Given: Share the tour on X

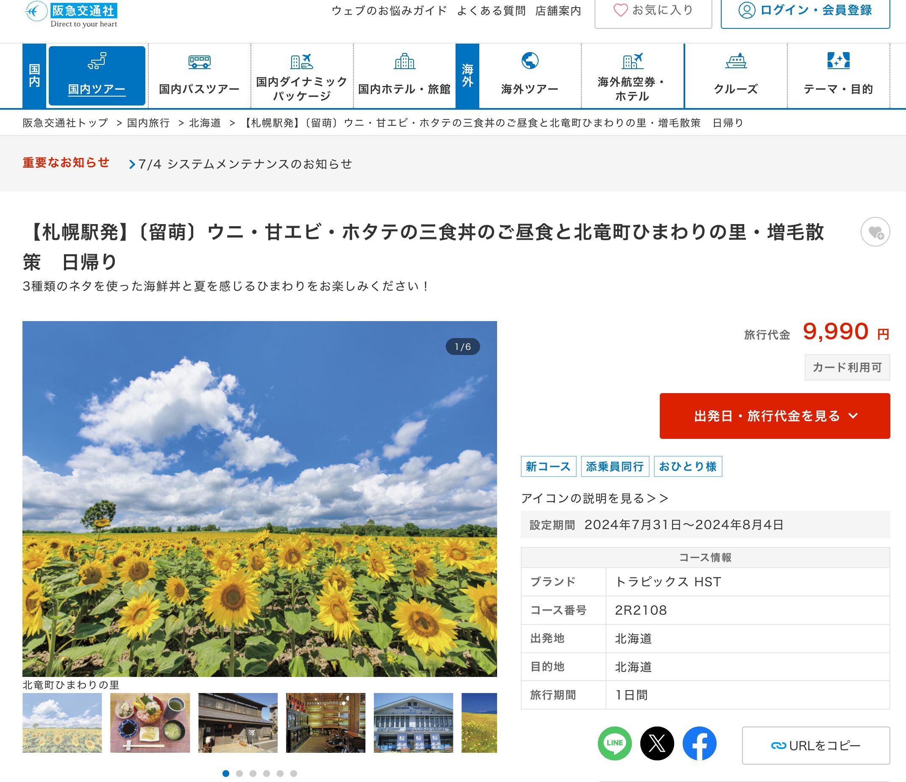Looking at the screenshot, I should point(657,743).
